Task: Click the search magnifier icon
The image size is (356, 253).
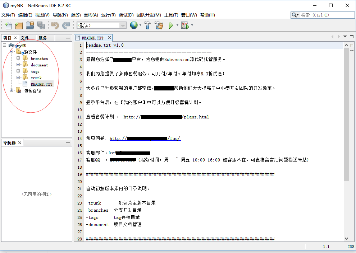Action: point(294,15)
